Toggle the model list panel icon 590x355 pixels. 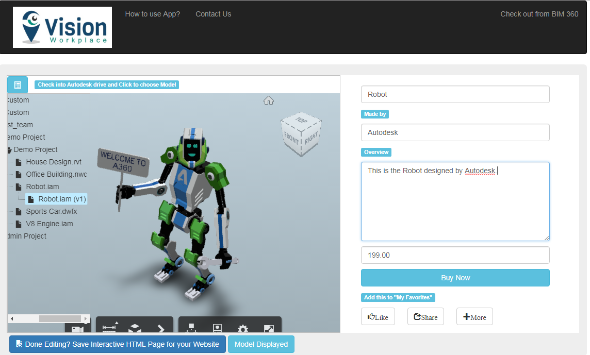[18, 85]
